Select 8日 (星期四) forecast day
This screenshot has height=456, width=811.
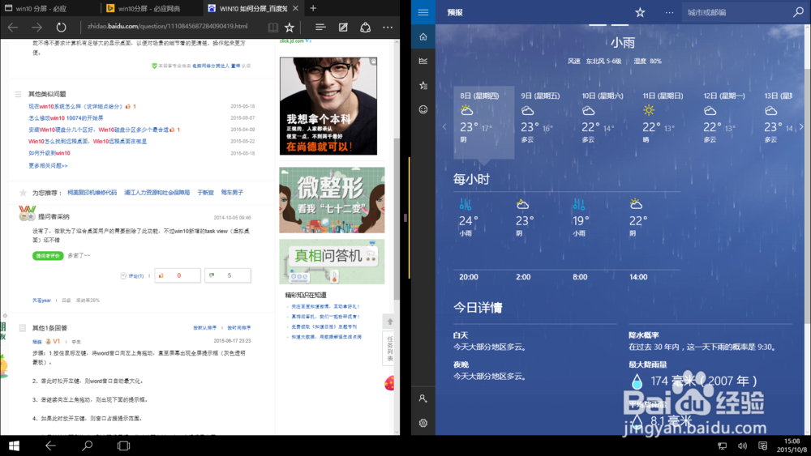(x=483, y=121)
